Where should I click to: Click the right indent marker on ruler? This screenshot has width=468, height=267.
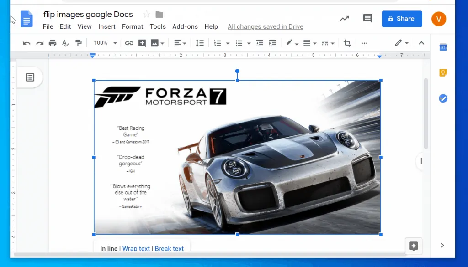(379, 56)
